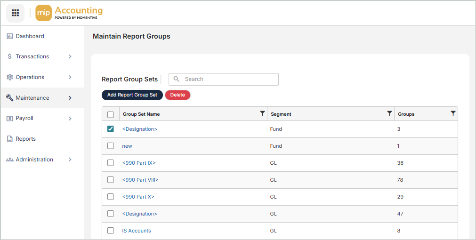Expand the Transactions menu chevron
This screenshot has height=240, width=476.
[x=70, y=56]
